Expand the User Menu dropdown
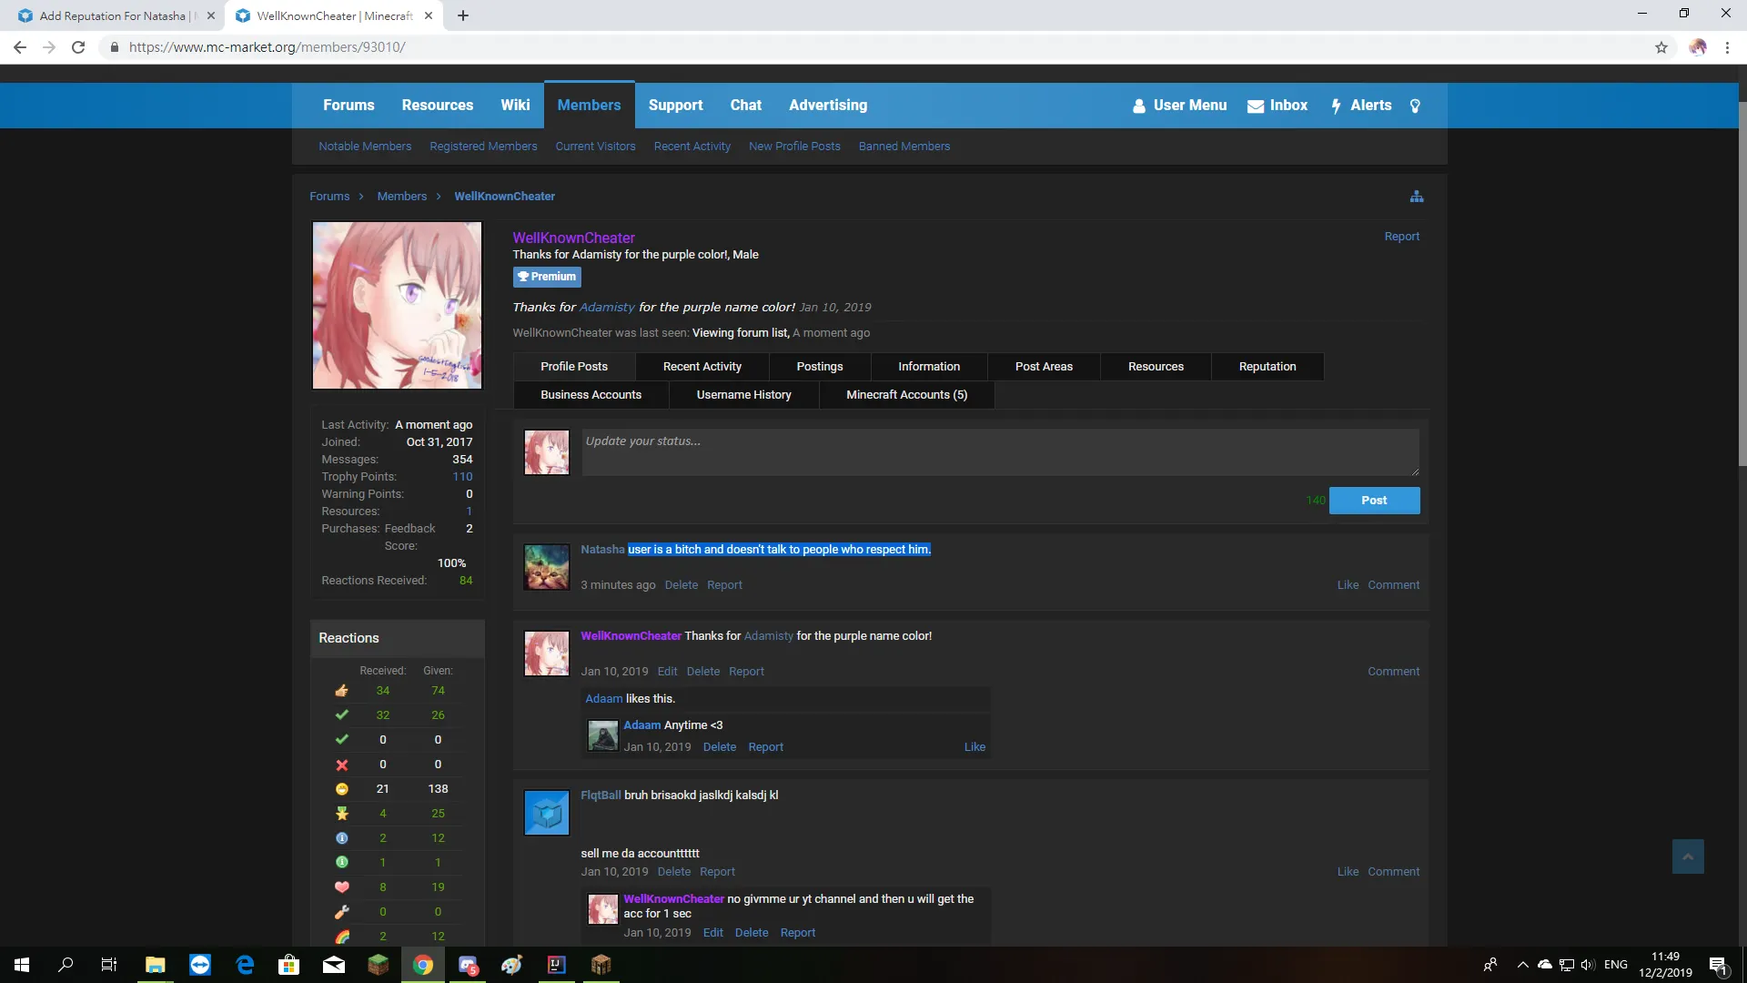This screenshot has width=1747, height=983. pos(1180,106)
